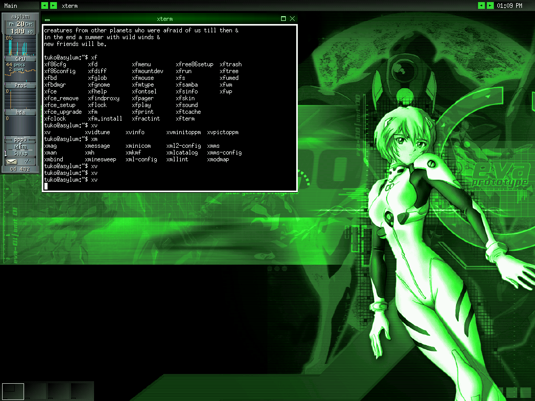Click the Proc label in the monitor
This screenshot has height=401, width=535.
[20, 85]
